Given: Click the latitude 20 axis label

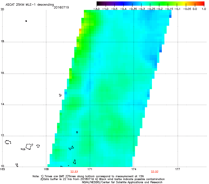Looking at the screenshot, I should click(x=2, y=9).
